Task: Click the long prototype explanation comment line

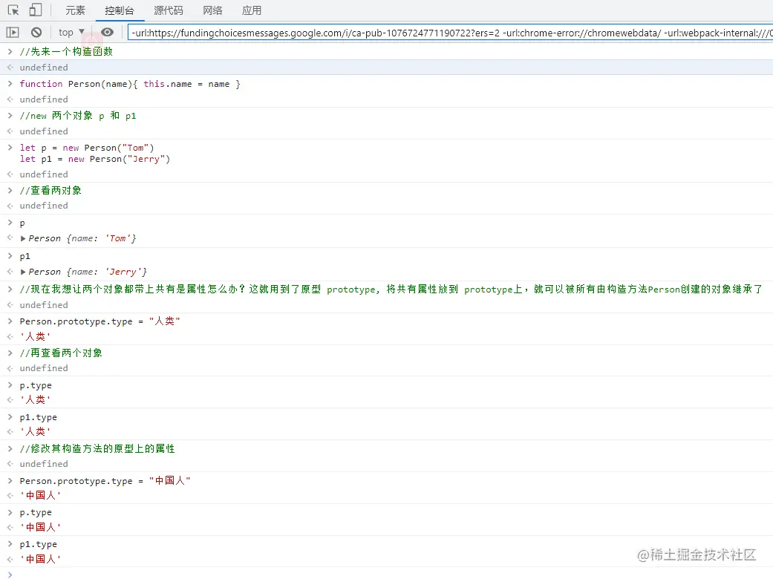Action: [x=391, y=289]
